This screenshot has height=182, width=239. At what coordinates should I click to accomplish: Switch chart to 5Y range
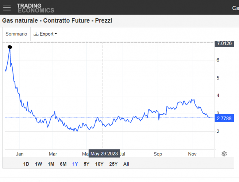pos(86,164)
